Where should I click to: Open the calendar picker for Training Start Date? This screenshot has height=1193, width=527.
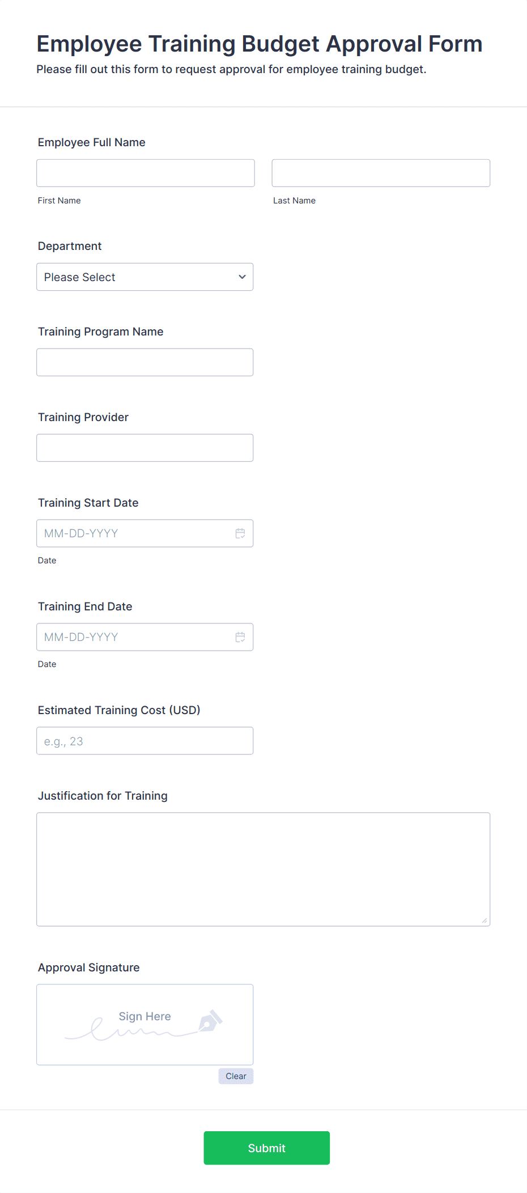coord(240,533)
